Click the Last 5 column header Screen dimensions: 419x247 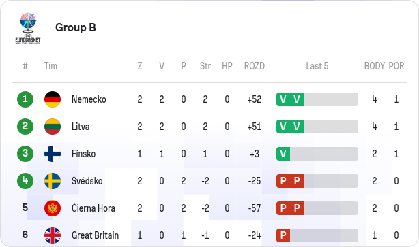[x=317, y=66]
